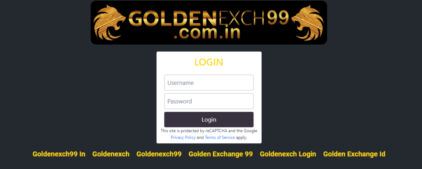Click the Google word in the notice

[x=251, y=131]
